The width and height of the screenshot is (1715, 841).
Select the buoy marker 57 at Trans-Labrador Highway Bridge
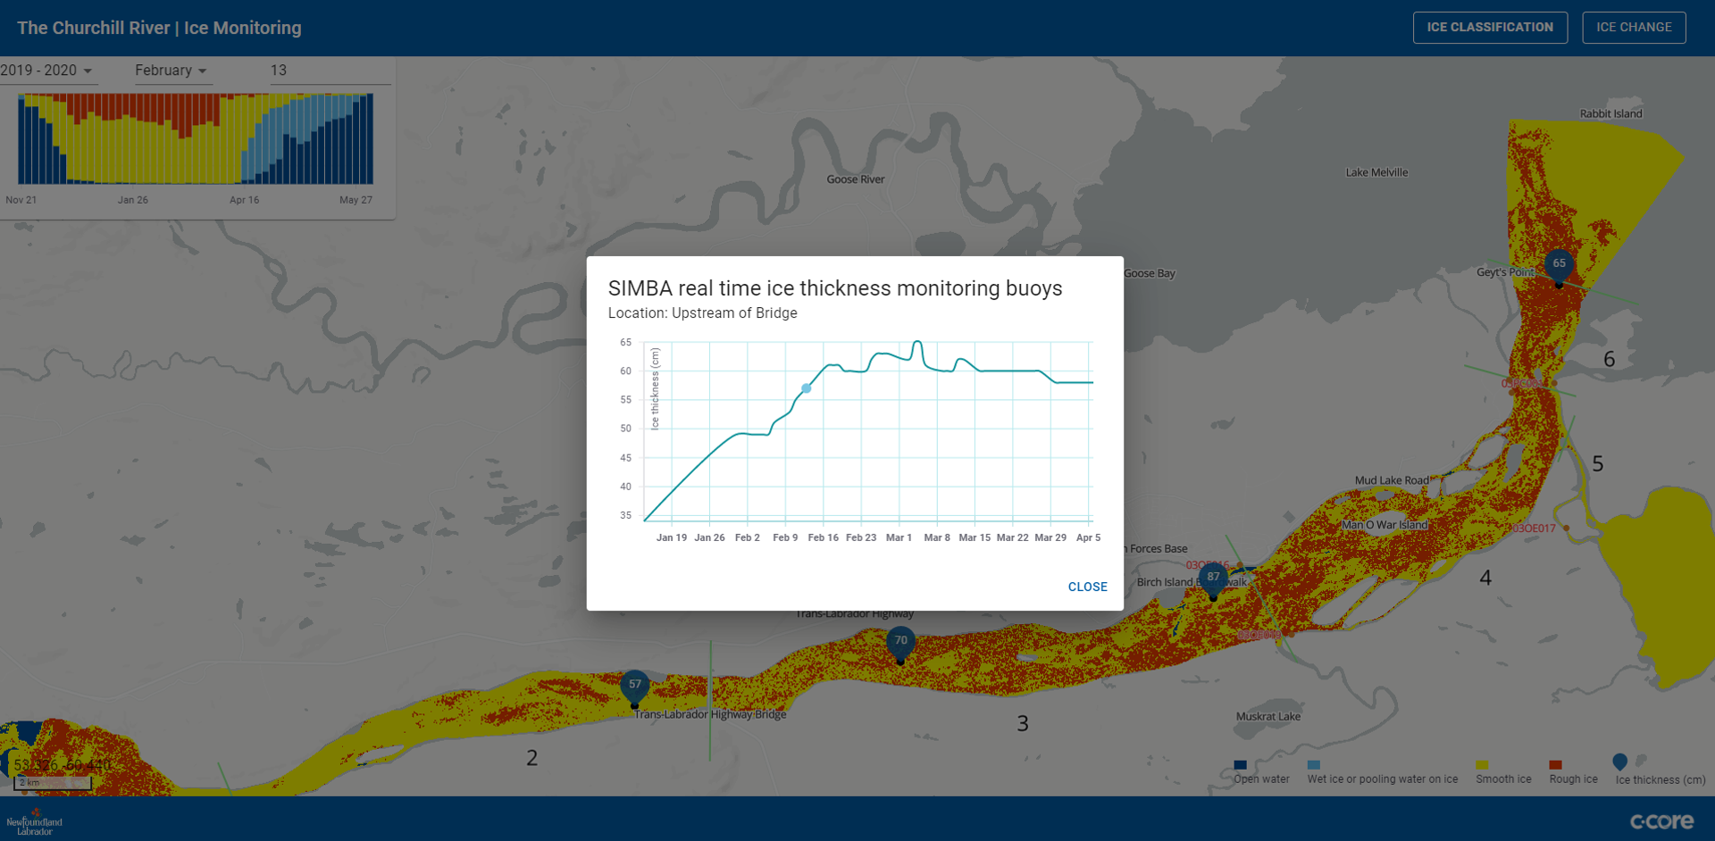634,683
